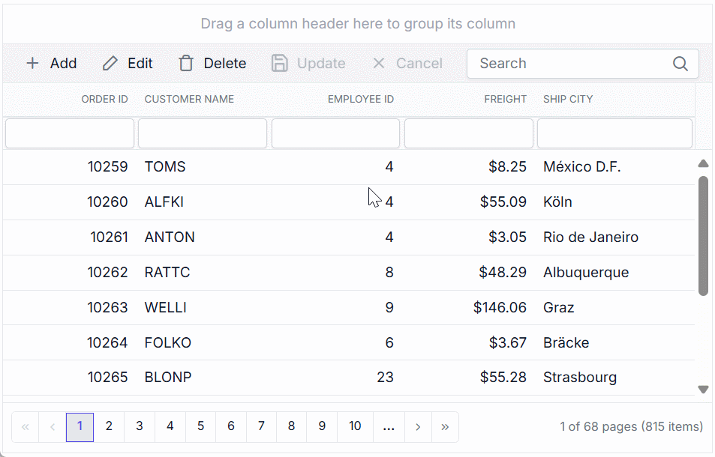Select row for customer ALFKI
This screenshot has height=457, width=715.
coord(300,202)
